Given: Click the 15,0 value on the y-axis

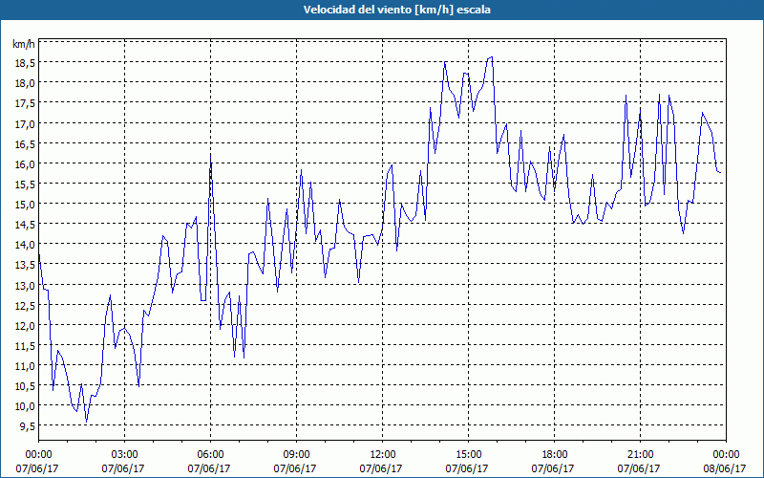Looking at the screenshot, I should 25,205.
